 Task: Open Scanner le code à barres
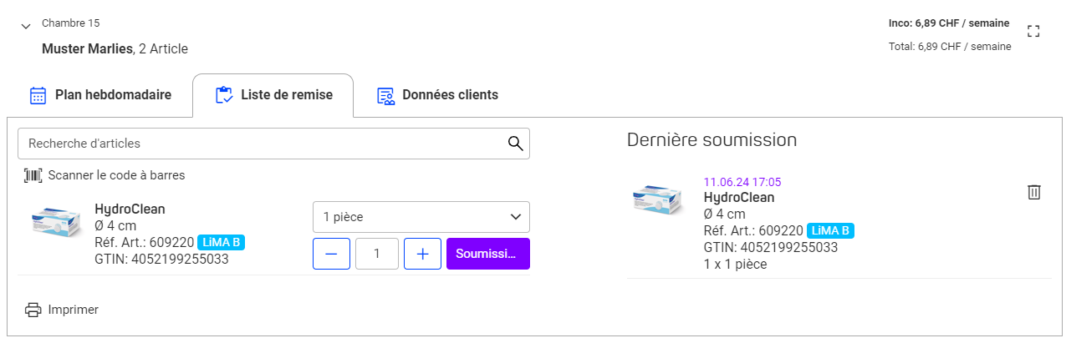click(x=117, y=175)
